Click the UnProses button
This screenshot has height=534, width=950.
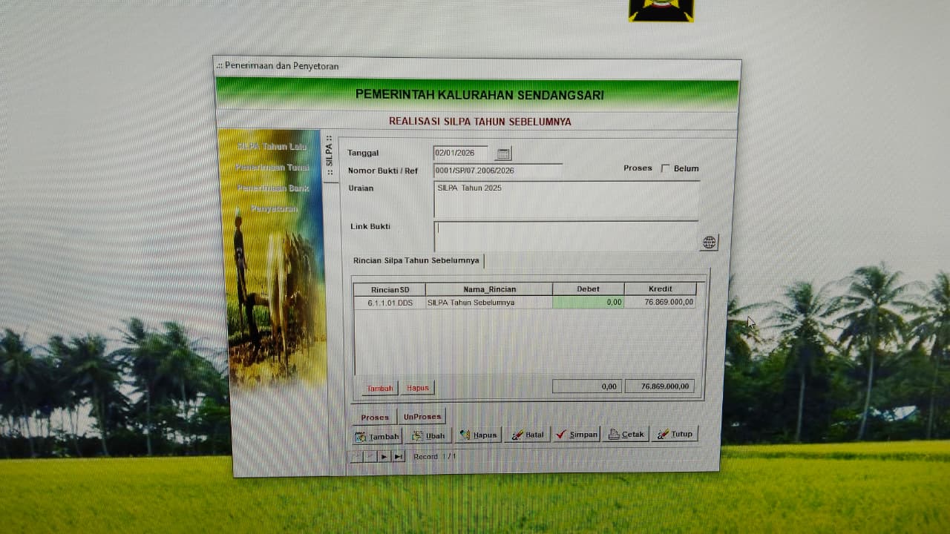click(x=422, y=417)
